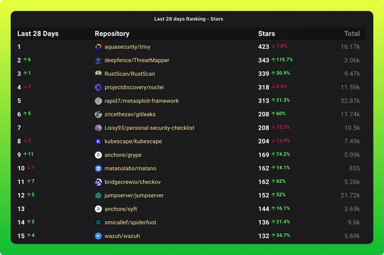Click the total 32.87k for metasploit-framework
The width and height of the screenshot is (384, 255).
tap(350, 101)
